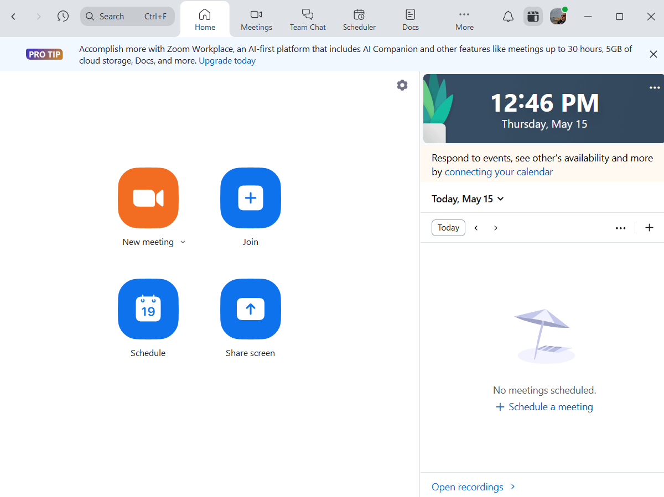664x497 pixels.
Task: Open the Docs tab
Action: pos(411,19)
